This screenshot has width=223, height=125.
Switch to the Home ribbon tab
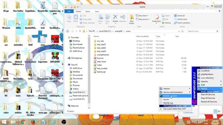click(x=78, y=11)
